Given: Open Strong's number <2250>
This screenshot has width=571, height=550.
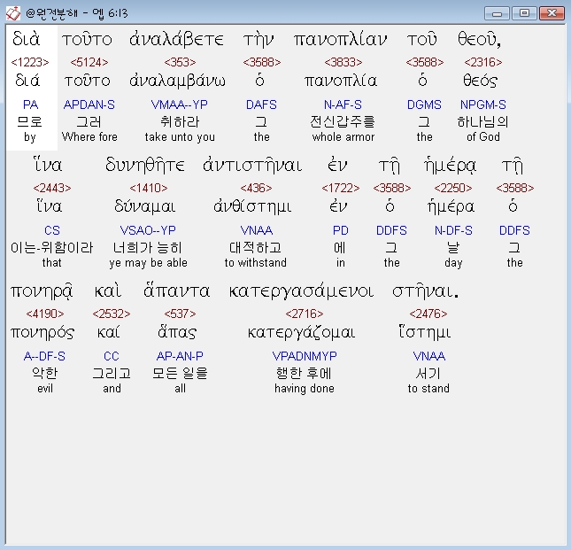Looking at the screenshot, I should (x=453, y=188).
